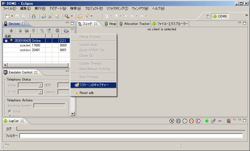Screen dimensions: 250x151
Task: Close the スレッド view tab
Action: click(x=96, y=24)
